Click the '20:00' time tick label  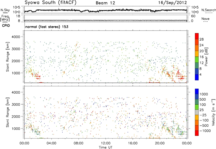(160, 143)
